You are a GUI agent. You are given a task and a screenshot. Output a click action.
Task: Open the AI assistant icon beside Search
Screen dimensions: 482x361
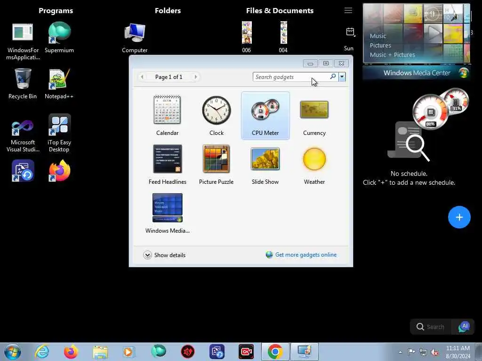(x=464, y=327)
